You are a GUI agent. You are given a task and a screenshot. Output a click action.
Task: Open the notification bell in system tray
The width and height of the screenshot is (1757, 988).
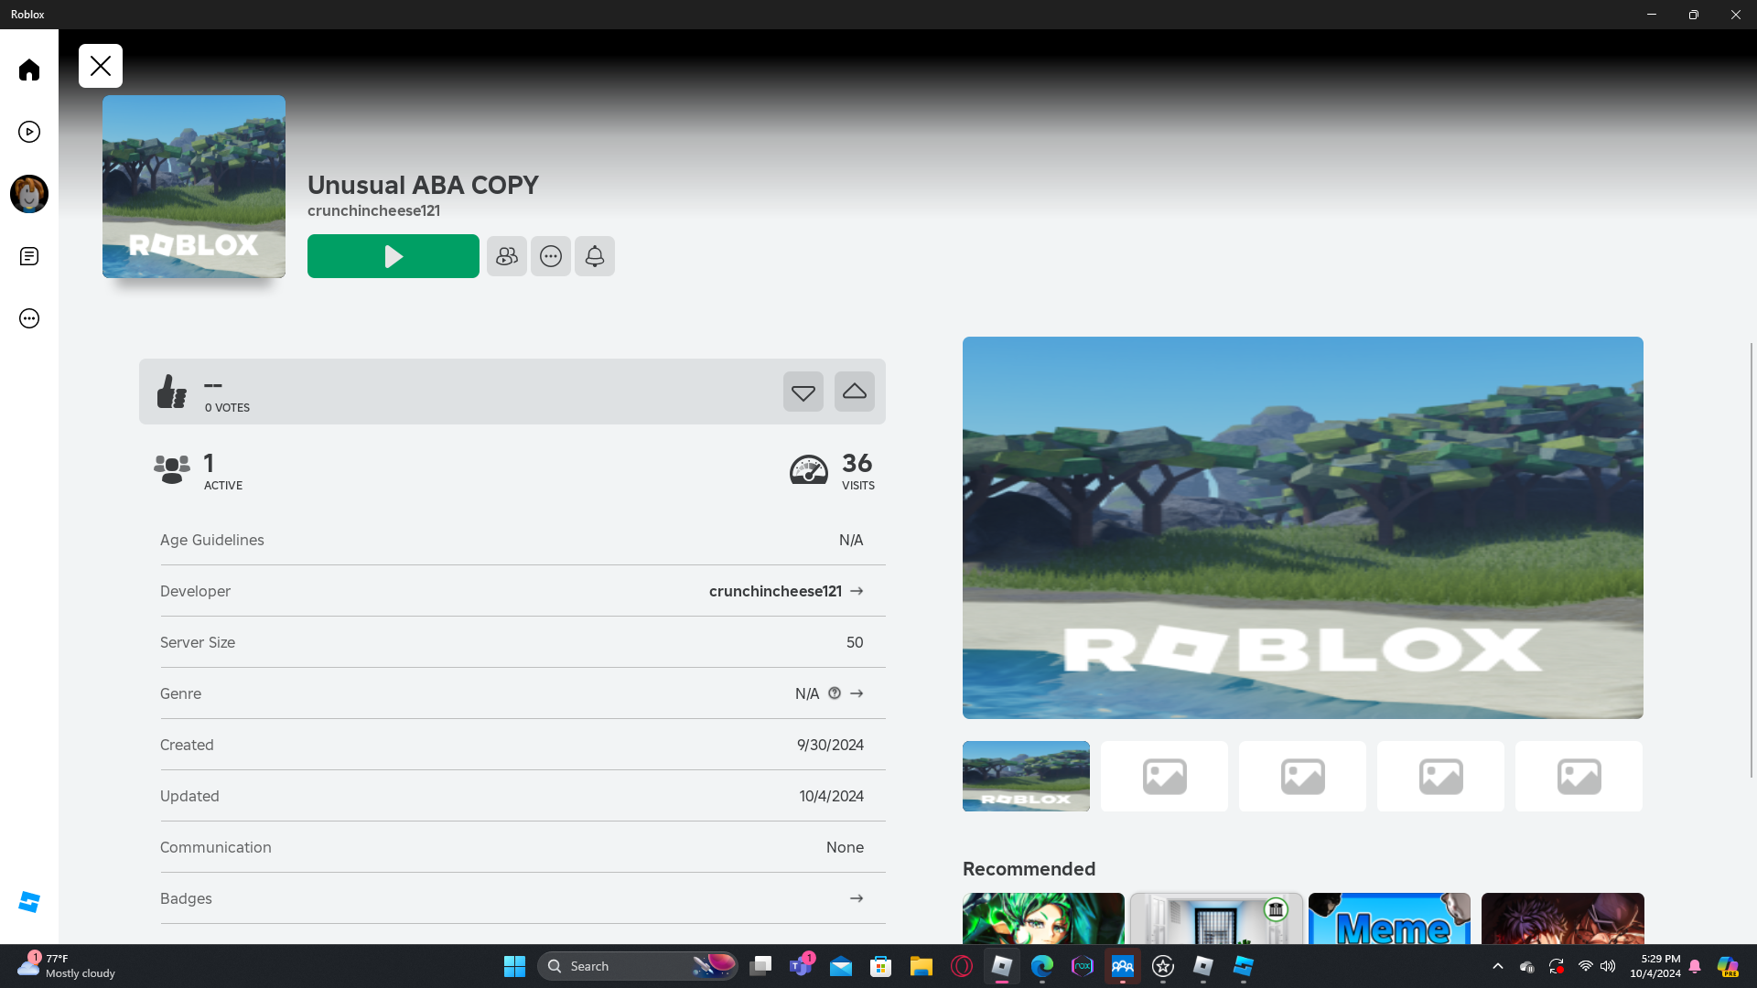point(1695,966)
